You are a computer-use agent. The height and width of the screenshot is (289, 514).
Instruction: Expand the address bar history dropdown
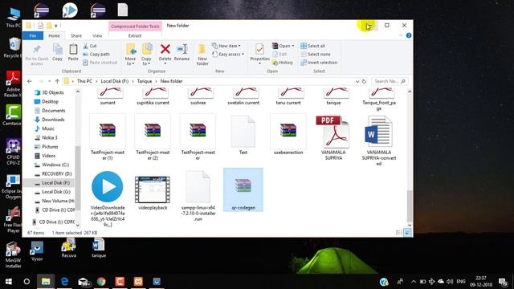pyautogui.click(x=357, y=81)
